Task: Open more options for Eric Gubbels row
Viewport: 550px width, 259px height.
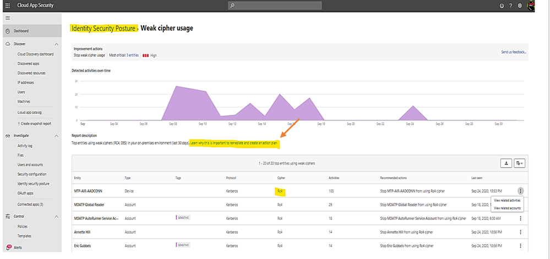Action: point(520,246)
